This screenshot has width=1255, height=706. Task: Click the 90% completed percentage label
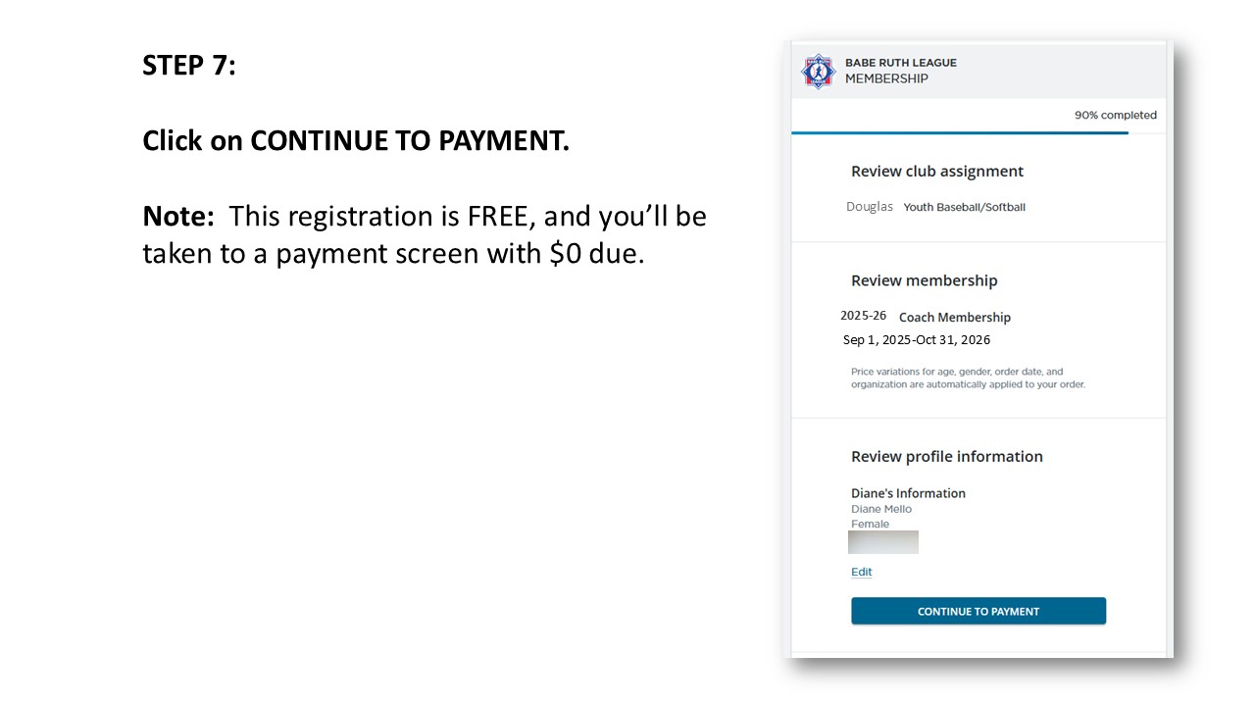coord(1116,115)
